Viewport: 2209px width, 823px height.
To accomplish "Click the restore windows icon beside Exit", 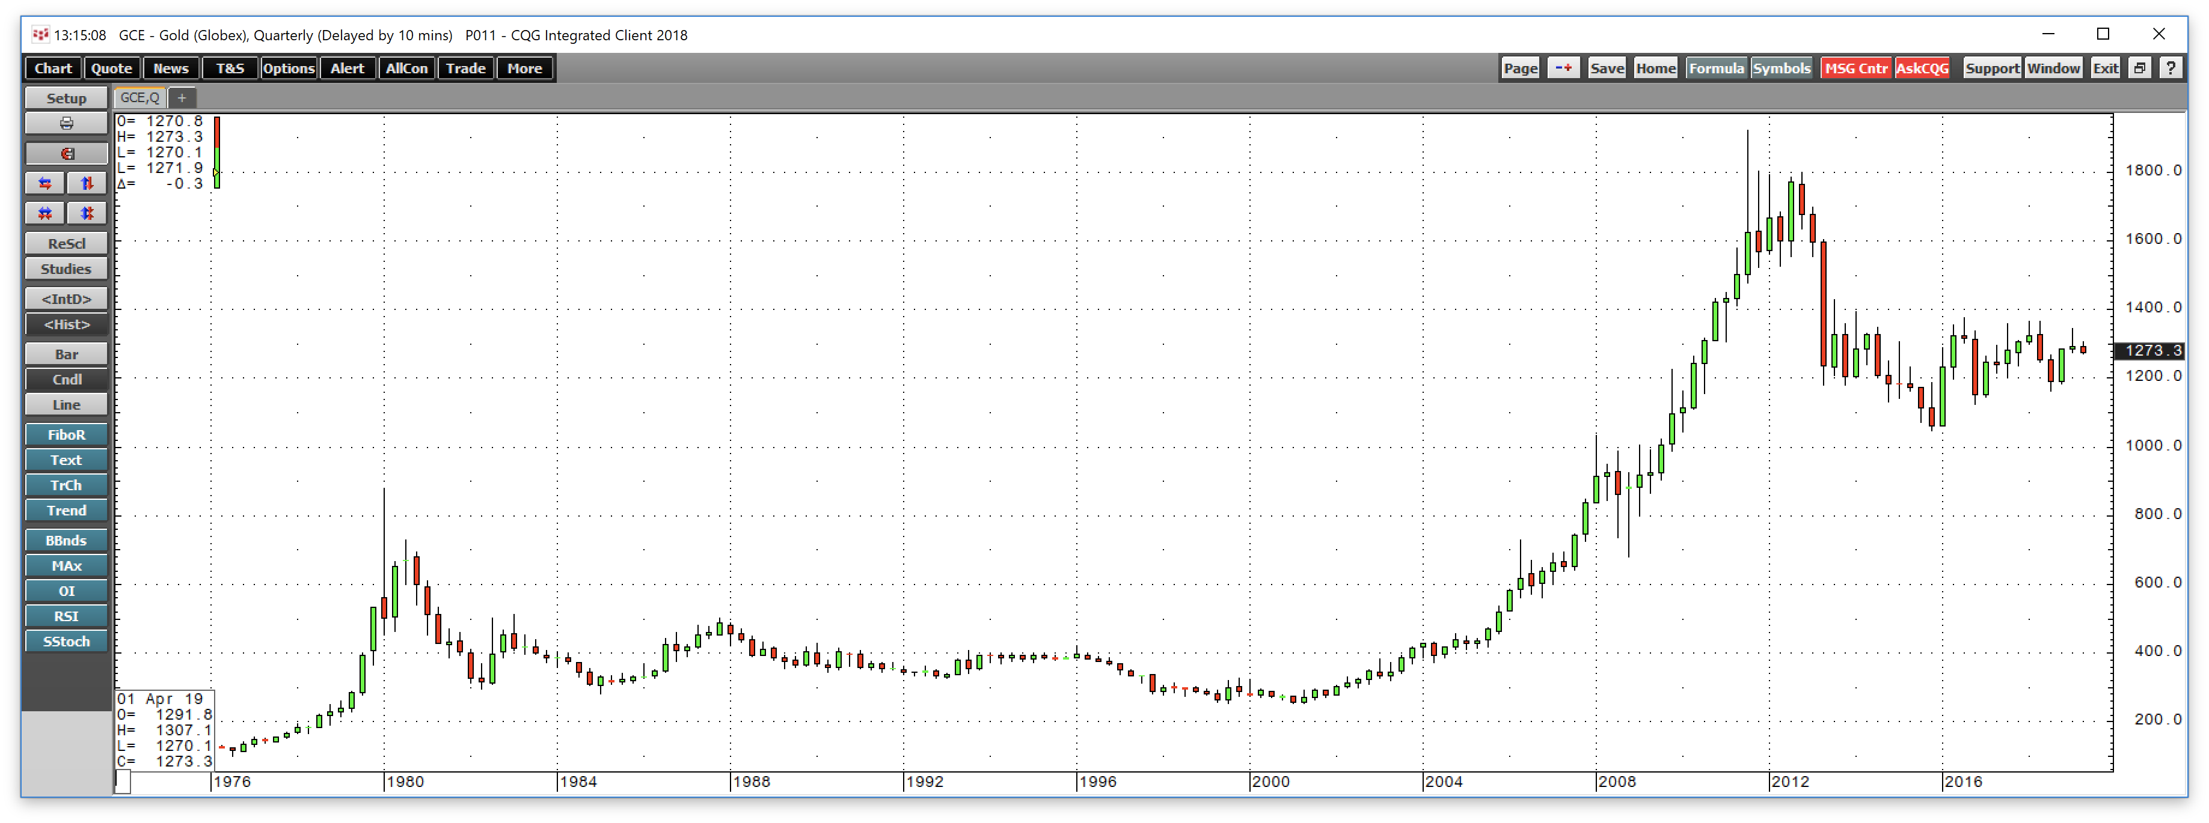I will [x=2139, y=68].
